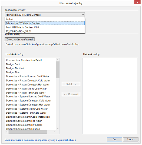Open the link about production configuration settings
Viewport: 142px width, 145px height.
[x=40, y=140]
